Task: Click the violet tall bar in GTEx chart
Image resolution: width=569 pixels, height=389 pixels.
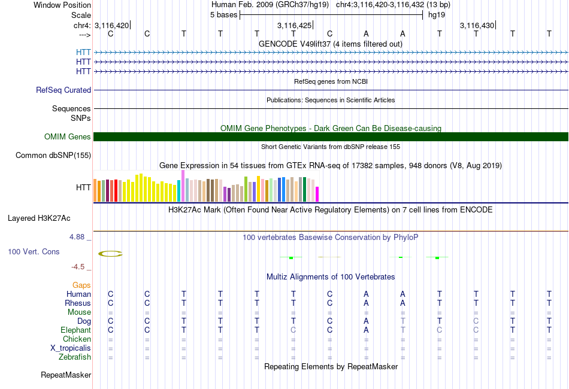Action: point(183,186)
